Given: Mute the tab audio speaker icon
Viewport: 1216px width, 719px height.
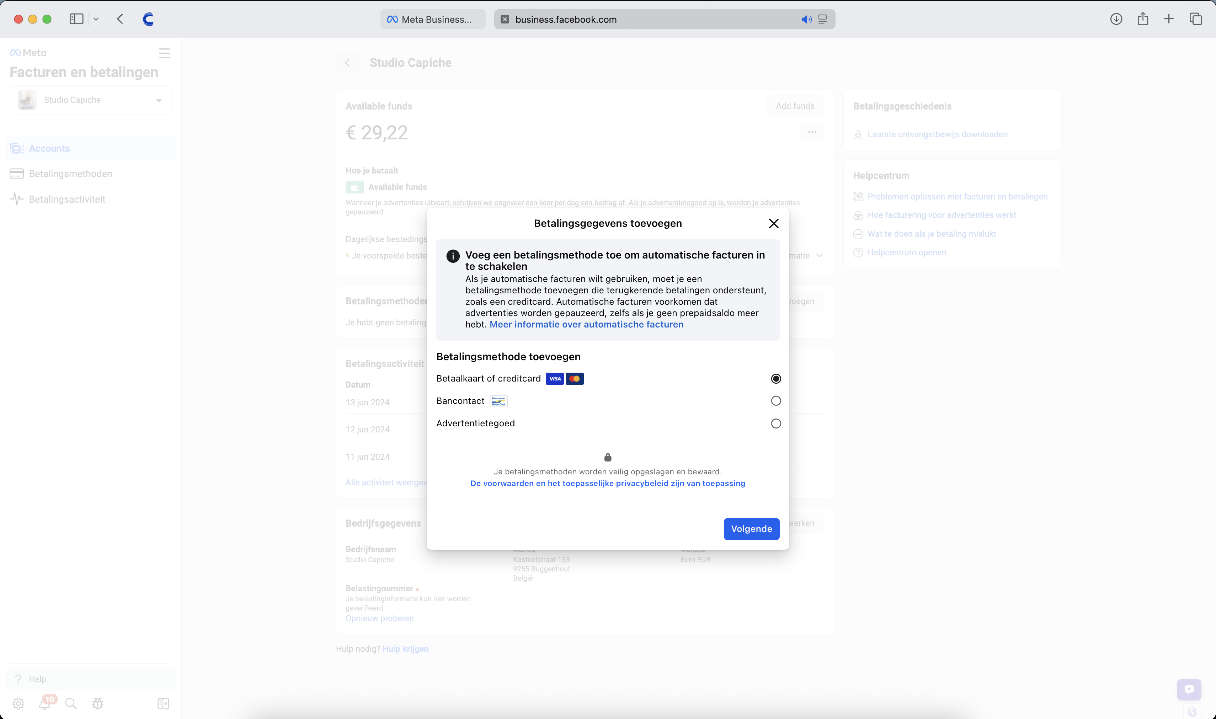Looking at the screenshot, I should click(806, 20).
